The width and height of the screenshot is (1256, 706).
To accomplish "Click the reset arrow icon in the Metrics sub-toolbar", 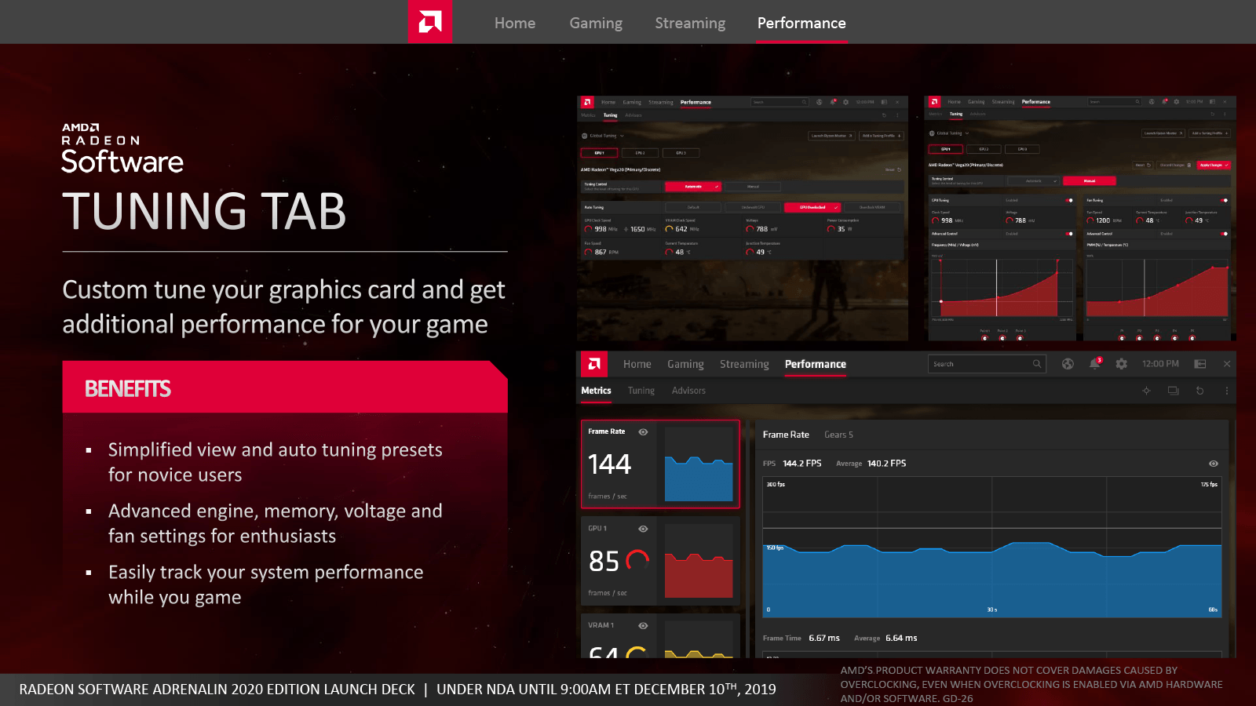I will 1200,391.
